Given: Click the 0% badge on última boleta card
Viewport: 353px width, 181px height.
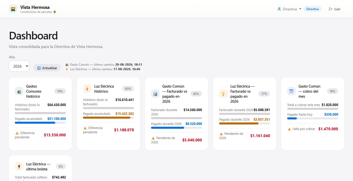Looking at the screenshot, I should 61,167.
